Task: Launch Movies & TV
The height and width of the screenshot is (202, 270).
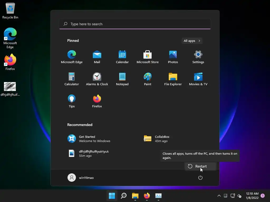Action: (x=198, y=79)
